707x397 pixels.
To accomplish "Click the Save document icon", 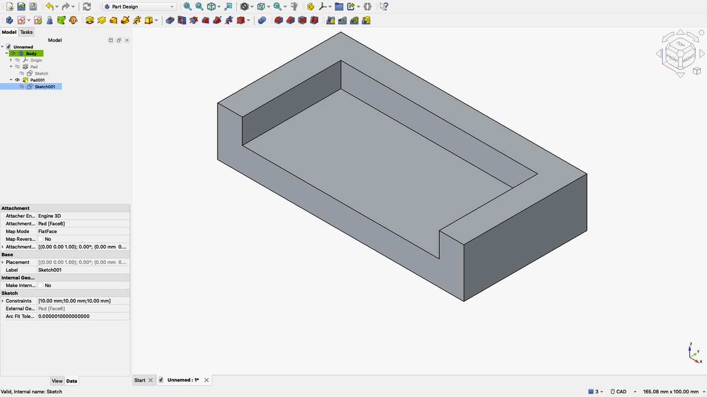I will [x=32, y=6].
